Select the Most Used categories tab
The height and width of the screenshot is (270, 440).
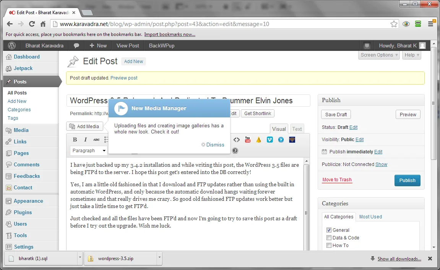click(370, 217)
